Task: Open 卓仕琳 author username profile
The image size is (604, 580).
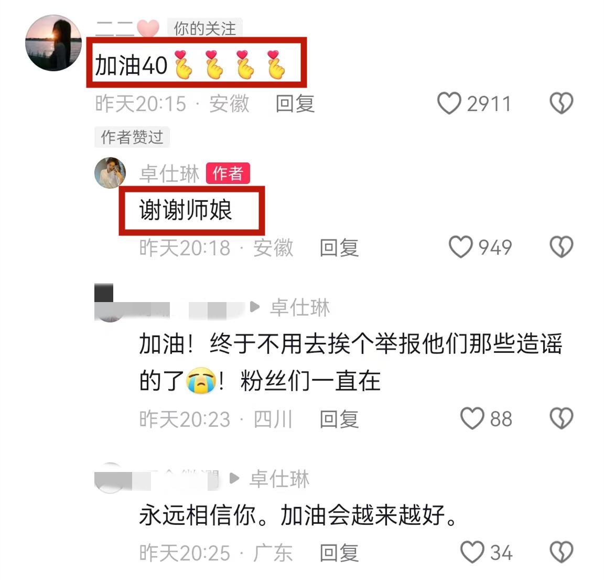Action: (169, 174)
